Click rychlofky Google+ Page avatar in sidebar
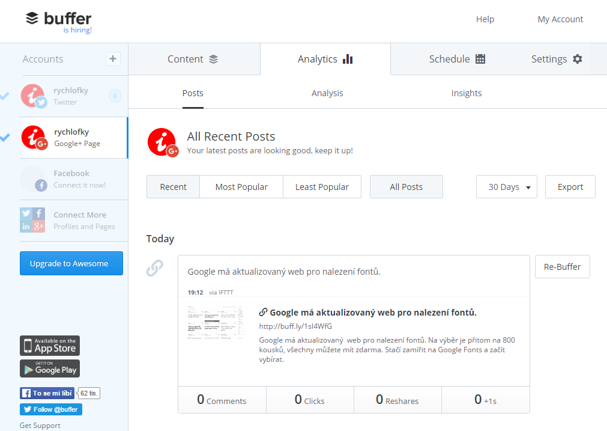607x431 pixels. click(34, 138)
